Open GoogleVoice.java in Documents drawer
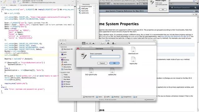The height and width of the screenshot is (112, 199). (x=86, y=7)
